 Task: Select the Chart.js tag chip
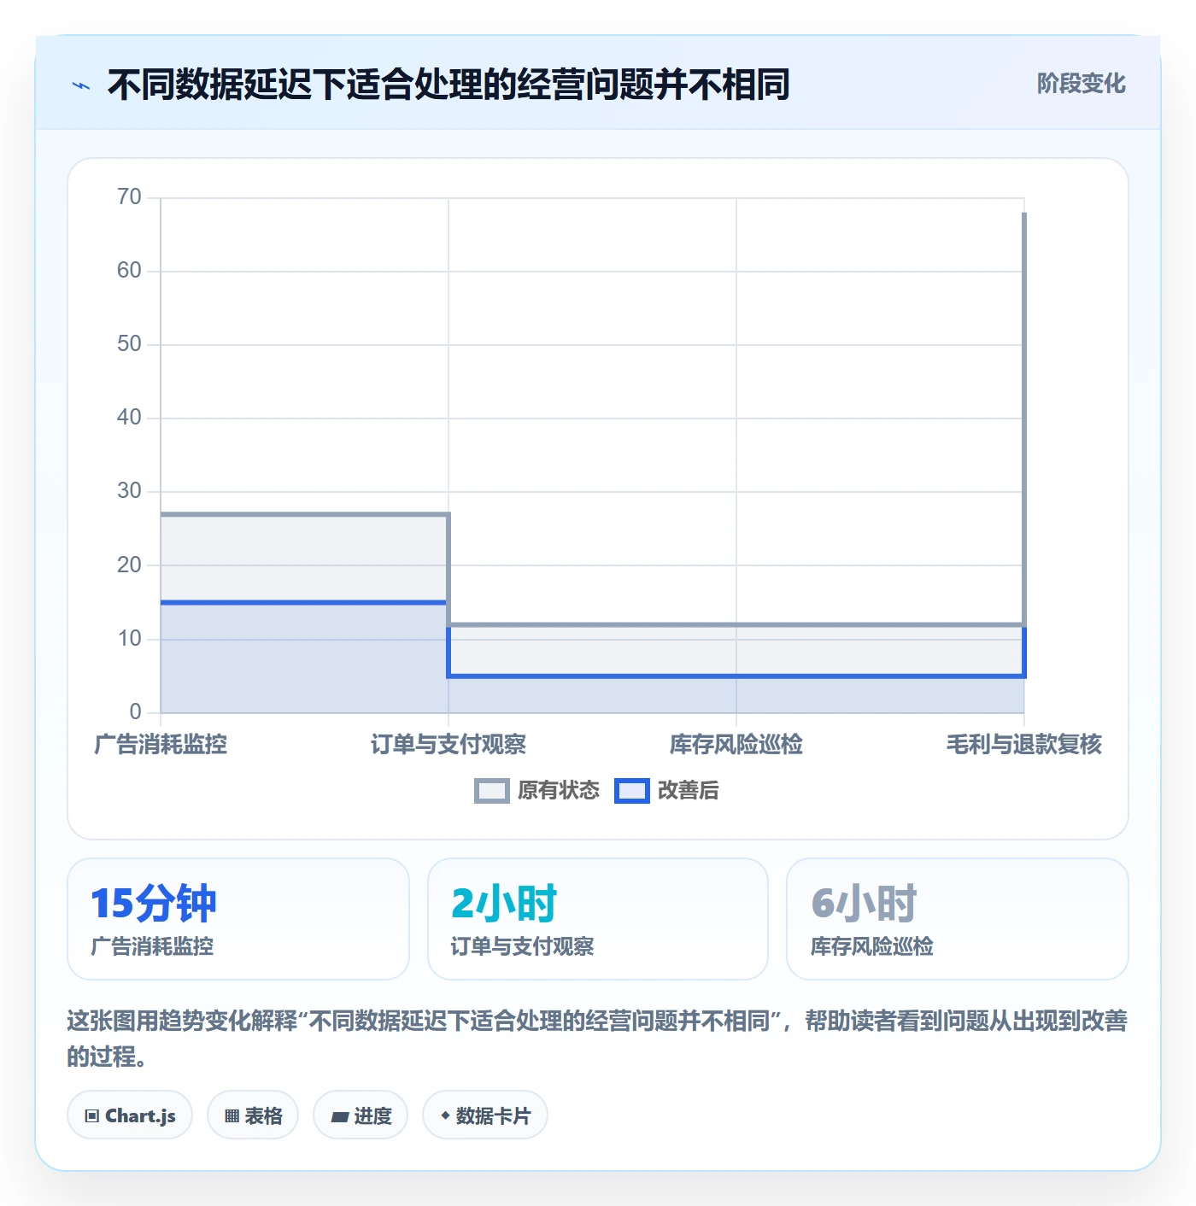pos(130,1115)
